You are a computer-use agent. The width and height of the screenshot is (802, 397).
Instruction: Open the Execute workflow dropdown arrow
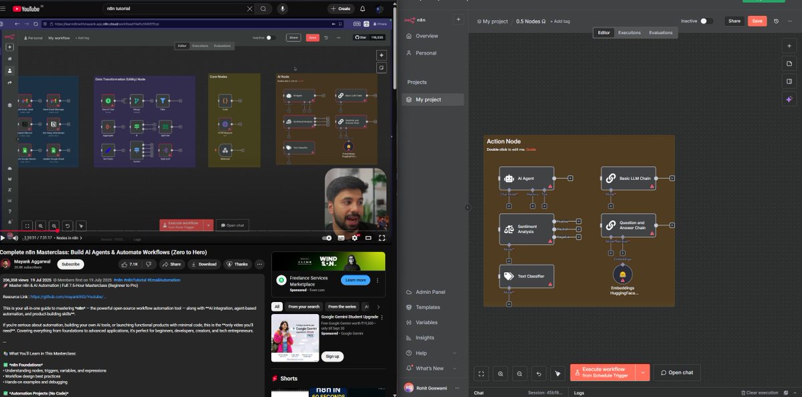pyautogui.click(x=643, y=373)
